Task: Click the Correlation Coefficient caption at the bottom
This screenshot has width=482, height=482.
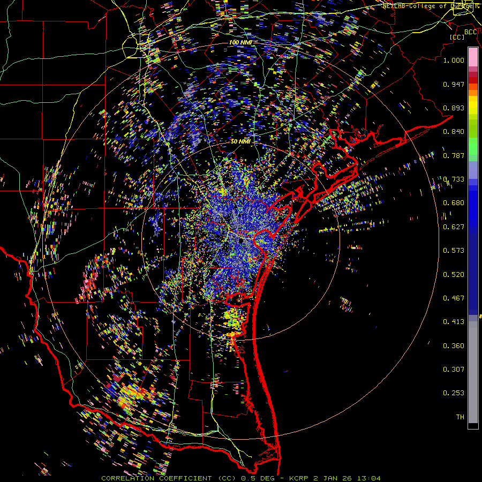Action: coord(240,478)
